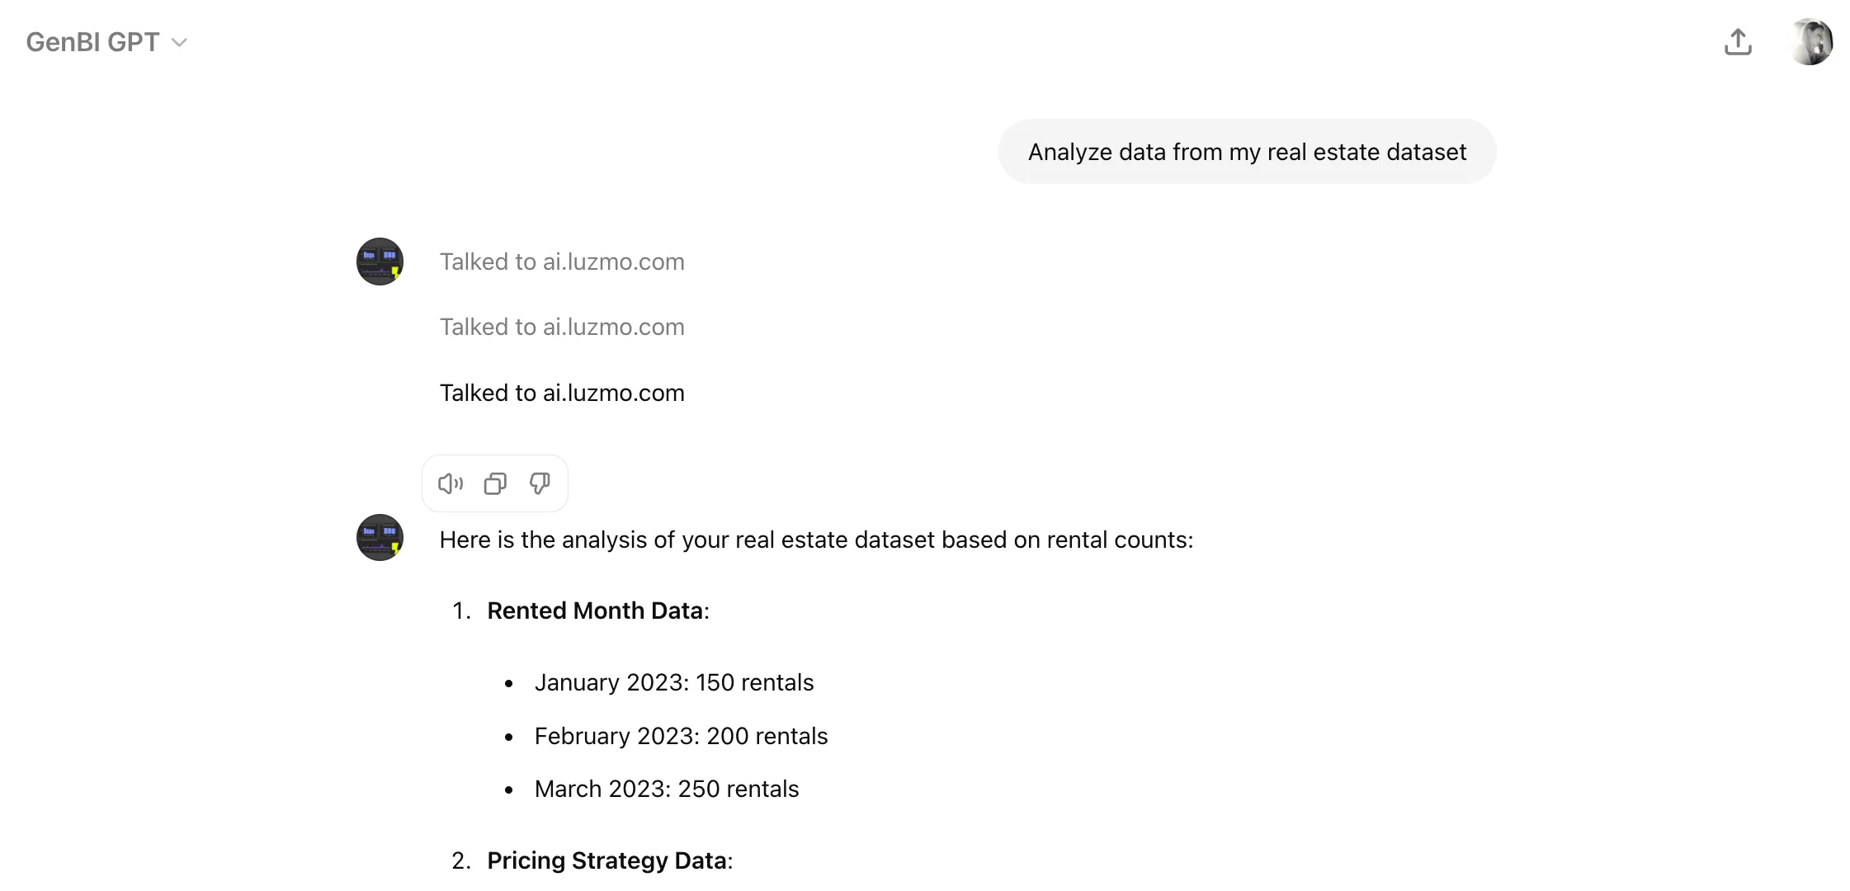Click the analysis intro sentence
This screenshot has height=891, width=1850.
(x=816, y=540)
